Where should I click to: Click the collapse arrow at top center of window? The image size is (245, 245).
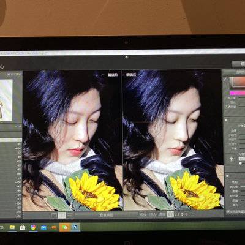126,57
